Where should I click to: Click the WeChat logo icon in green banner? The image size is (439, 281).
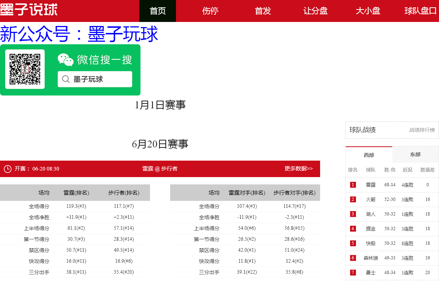[x=65, y=60]
